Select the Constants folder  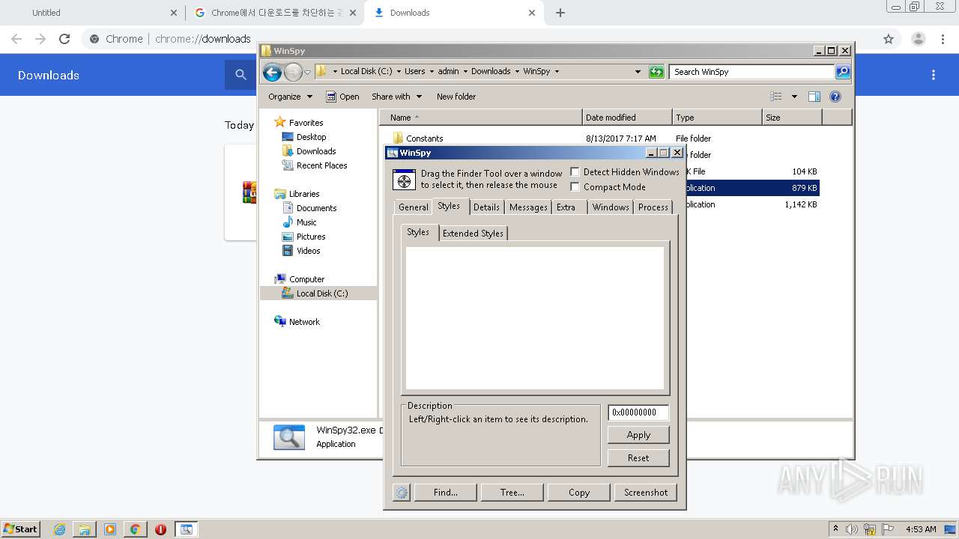(424, 138)
